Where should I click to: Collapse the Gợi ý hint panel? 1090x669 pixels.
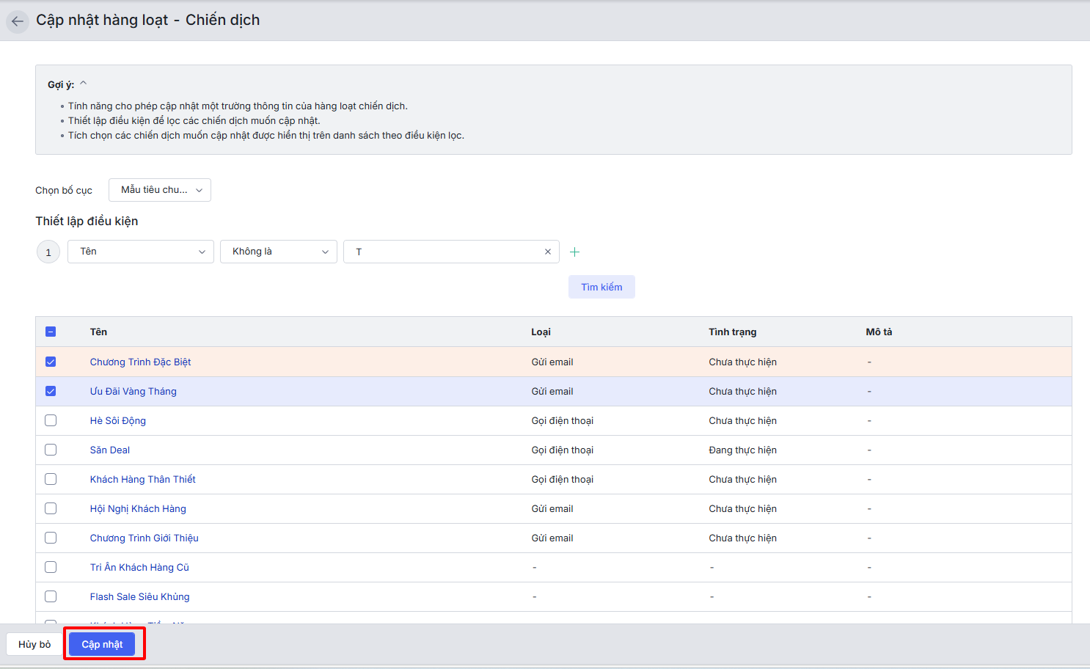pos(83,84)
